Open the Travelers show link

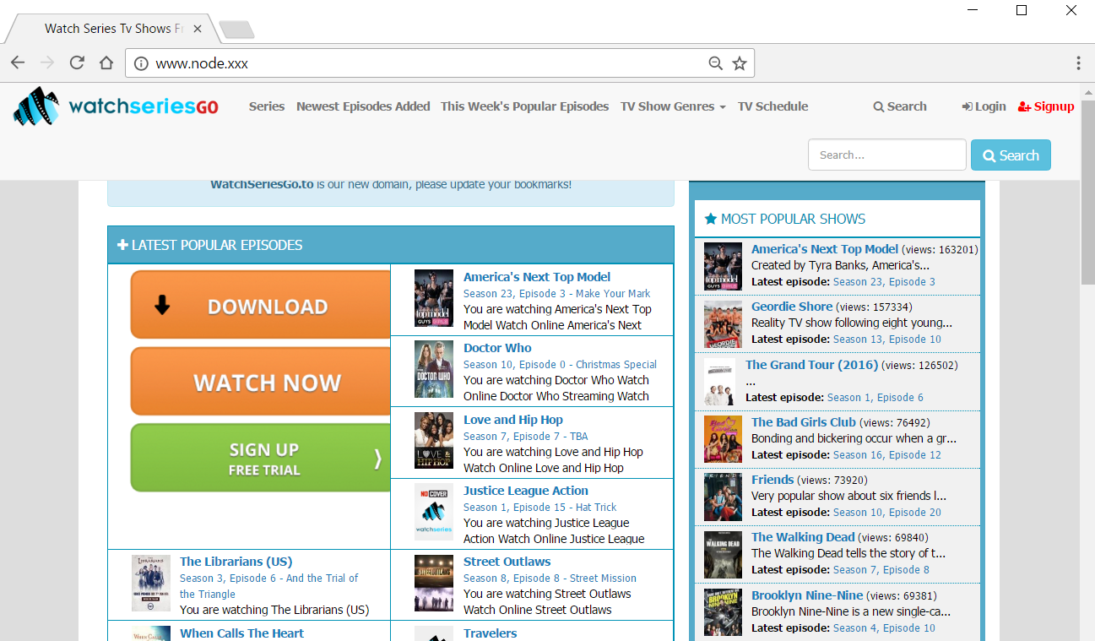pos(490,633)
